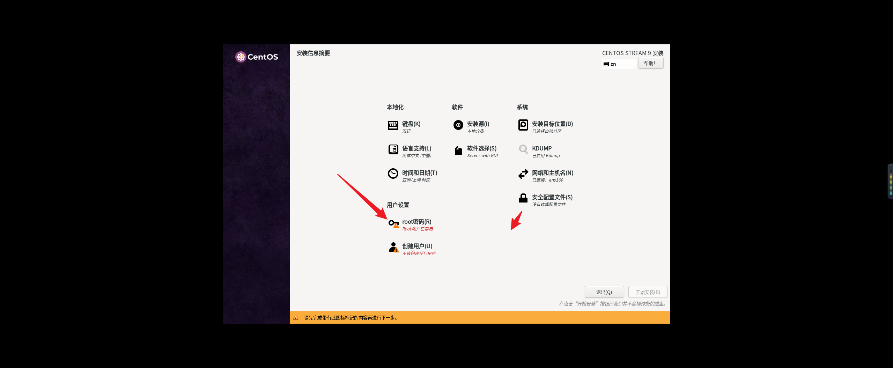Click the keyboard layout icon beside cn
This screenshot has height=368, width=893.
point(606,64)
